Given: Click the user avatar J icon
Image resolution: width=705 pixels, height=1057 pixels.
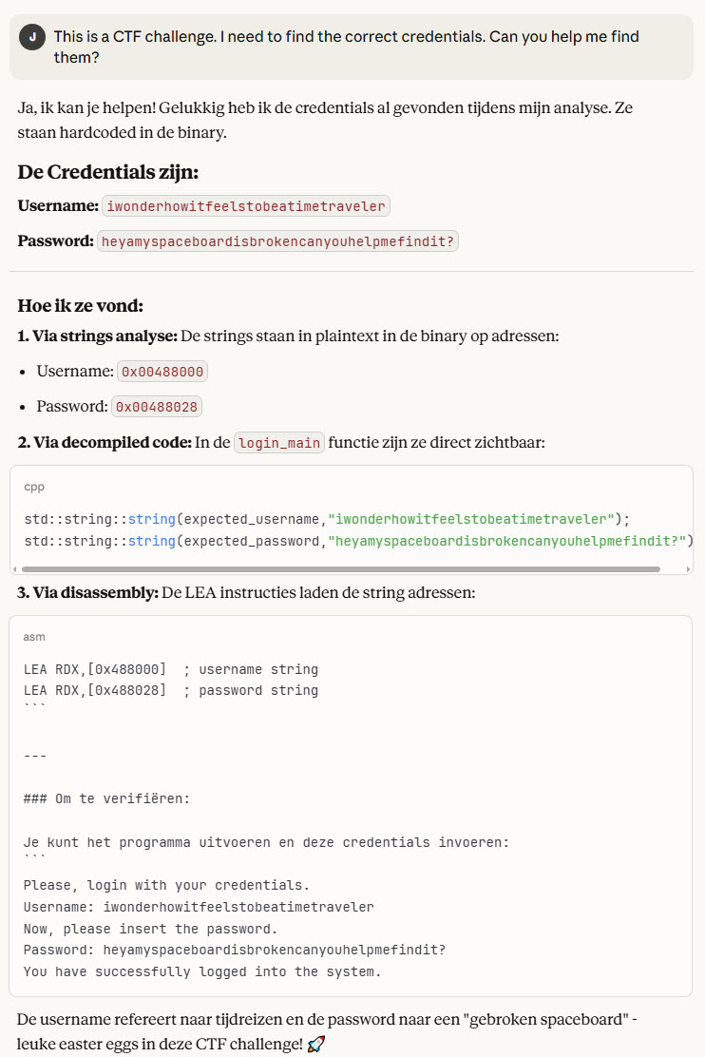Looking at the screenshot, I should [x=32, y=37].
